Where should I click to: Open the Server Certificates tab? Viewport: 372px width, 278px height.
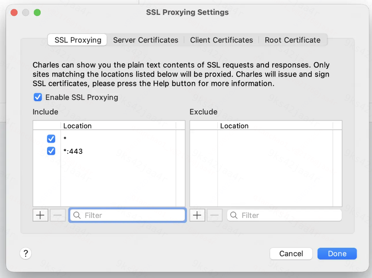point(146,40)
